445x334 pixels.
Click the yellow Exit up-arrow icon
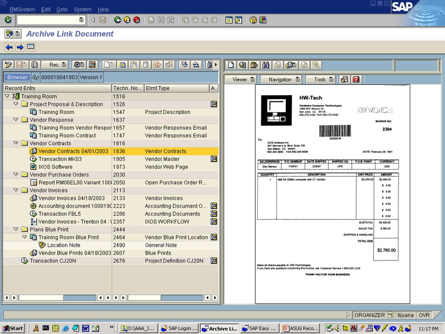tap(127, 20)
